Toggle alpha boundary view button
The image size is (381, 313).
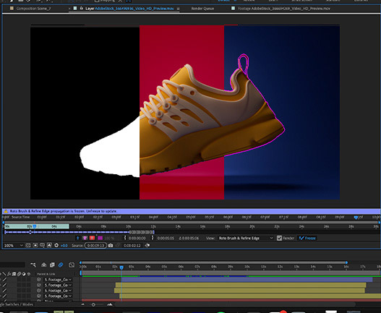[85, 238]
